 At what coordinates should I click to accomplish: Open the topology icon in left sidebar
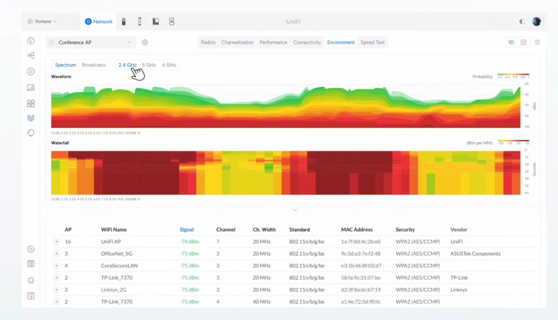pyautogui.click(x=31, y=56)
